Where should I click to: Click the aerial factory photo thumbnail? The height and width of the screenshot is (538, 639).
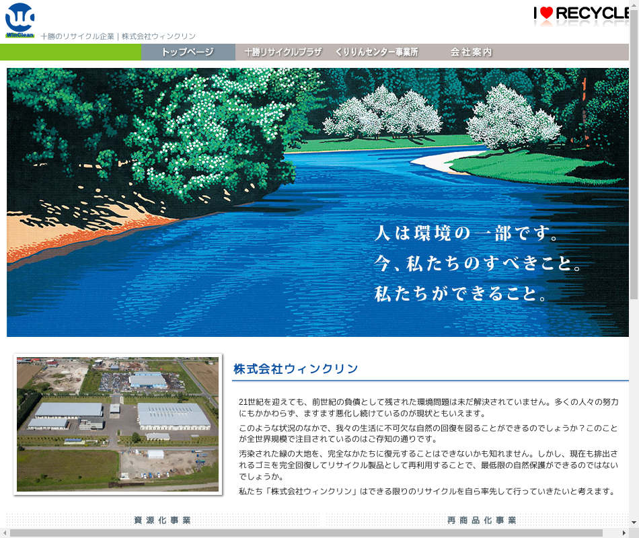[118, 424]
